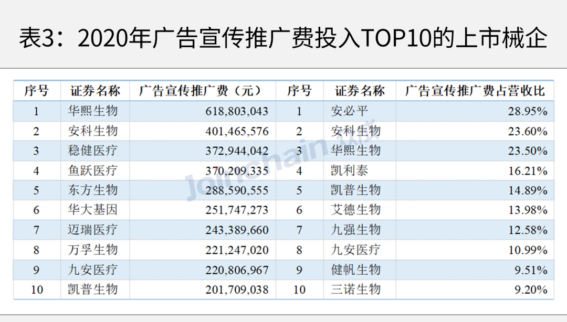Pick the figure 251,747,273
The image size is (567, 322).
coord(237,210)
